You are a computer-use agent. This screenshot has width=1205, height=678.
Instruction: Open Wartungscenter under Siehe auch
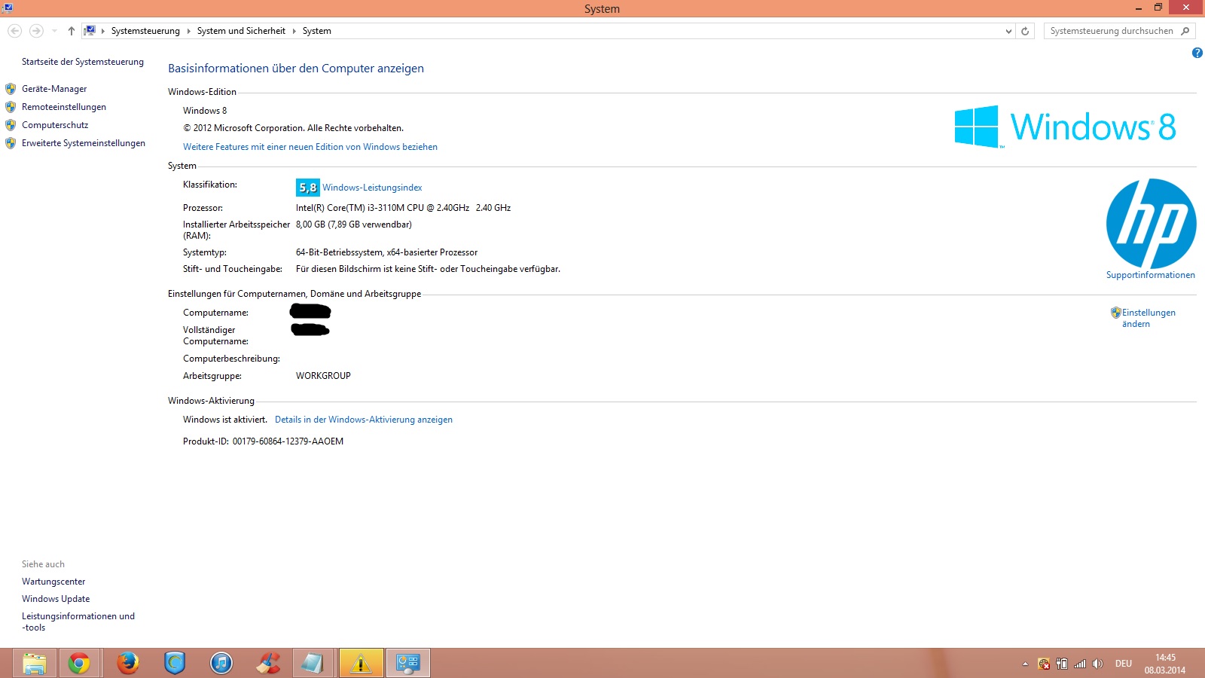click(53, 582)
